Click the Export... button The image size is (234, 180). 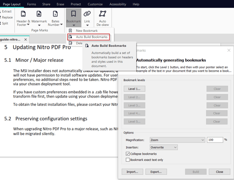156,172
